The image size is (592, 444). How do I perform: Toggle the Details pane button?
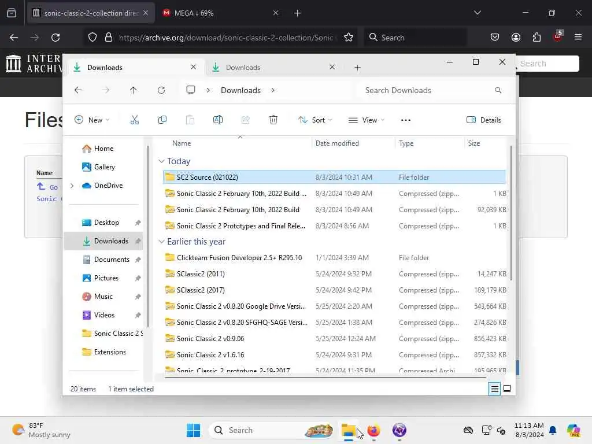[484, 120]
